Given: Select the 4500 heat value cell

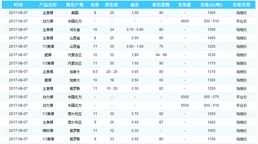Looking at the screenshot, I should click(x=185, y=21).
